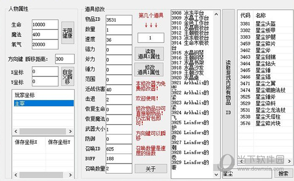
Task: Select row 3525 星尘锤斧
Action: (265, 97)
